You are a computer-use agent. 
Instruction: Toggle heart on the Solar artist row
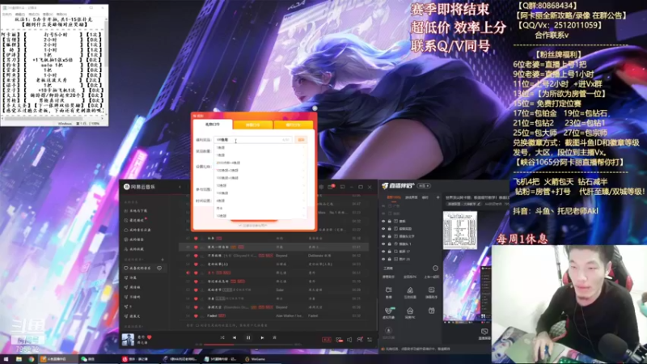coord(196,290)
